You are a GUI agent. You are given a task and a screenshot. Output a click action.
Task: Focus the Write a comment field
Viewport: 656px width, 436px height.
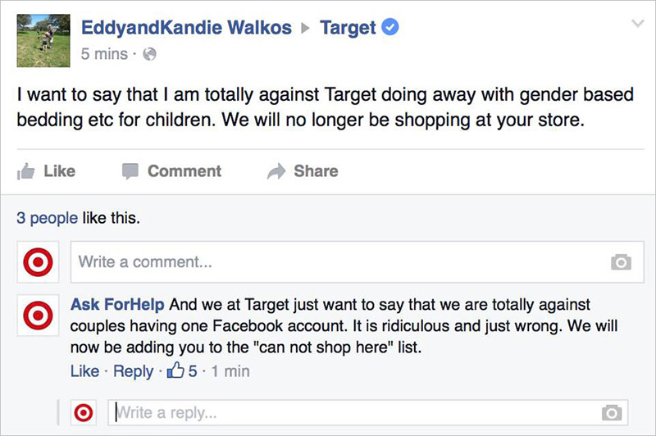357,262
